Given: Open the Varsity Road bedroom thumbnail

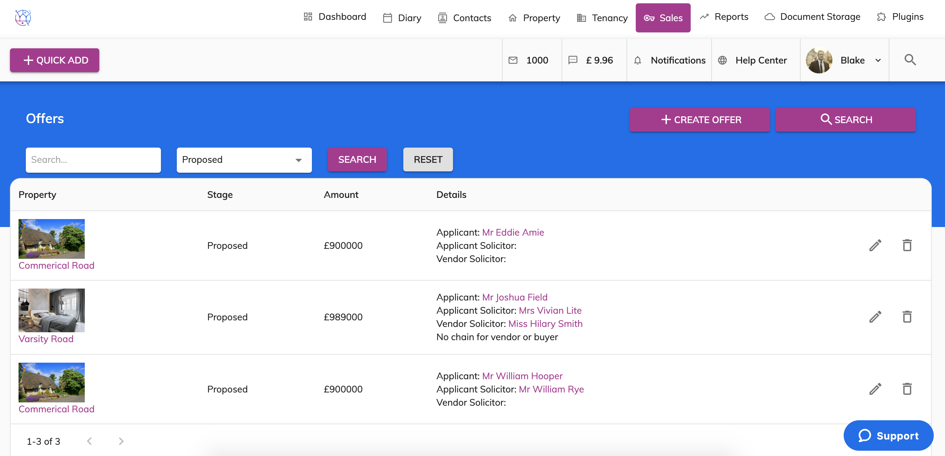Looking at the screenshot, I should point(51,310).
